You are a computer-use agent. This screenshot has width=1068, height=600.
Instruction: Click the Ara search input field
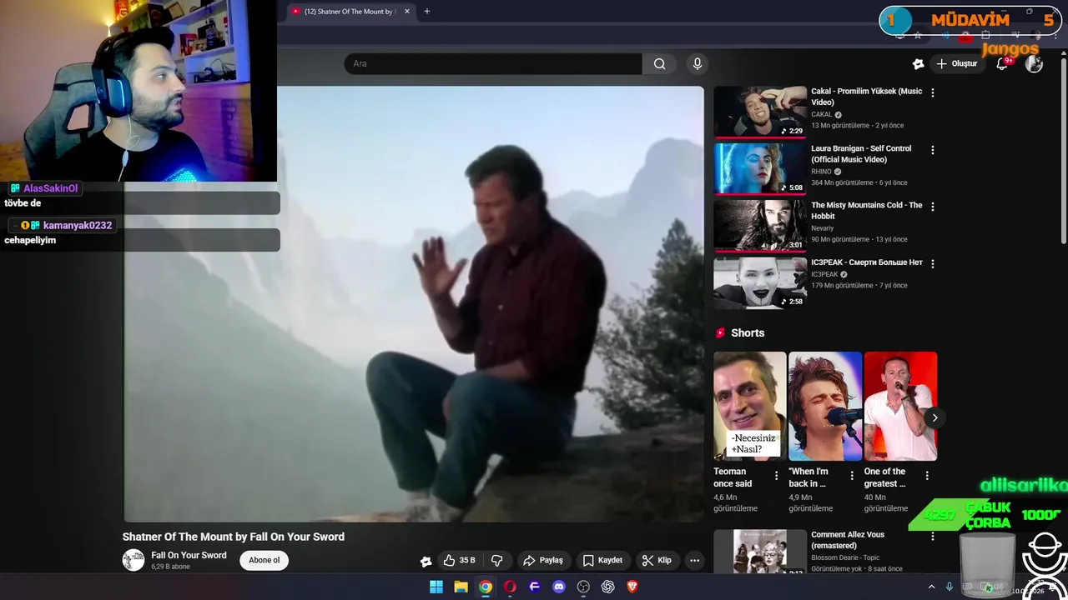(x=493, y=63)
